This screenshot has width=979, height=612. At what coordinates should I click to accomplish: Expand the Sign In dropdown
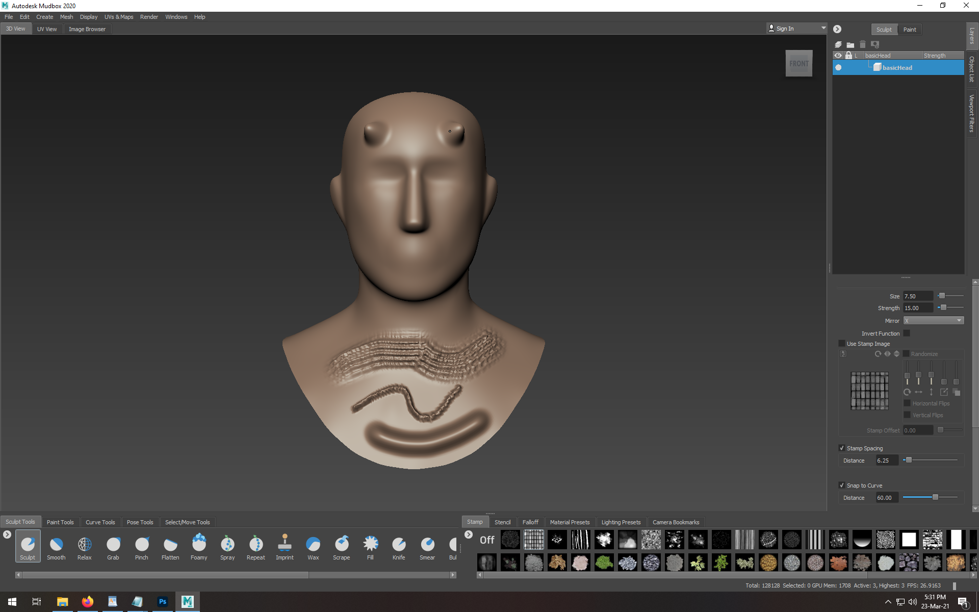click(x=823, y=29)
